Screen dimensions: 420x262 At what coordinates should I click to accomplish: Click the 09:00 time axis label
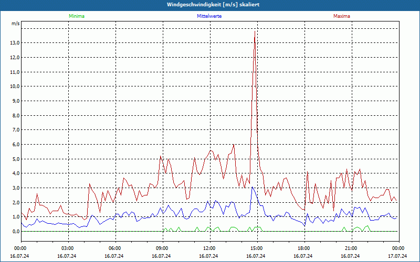163,248
